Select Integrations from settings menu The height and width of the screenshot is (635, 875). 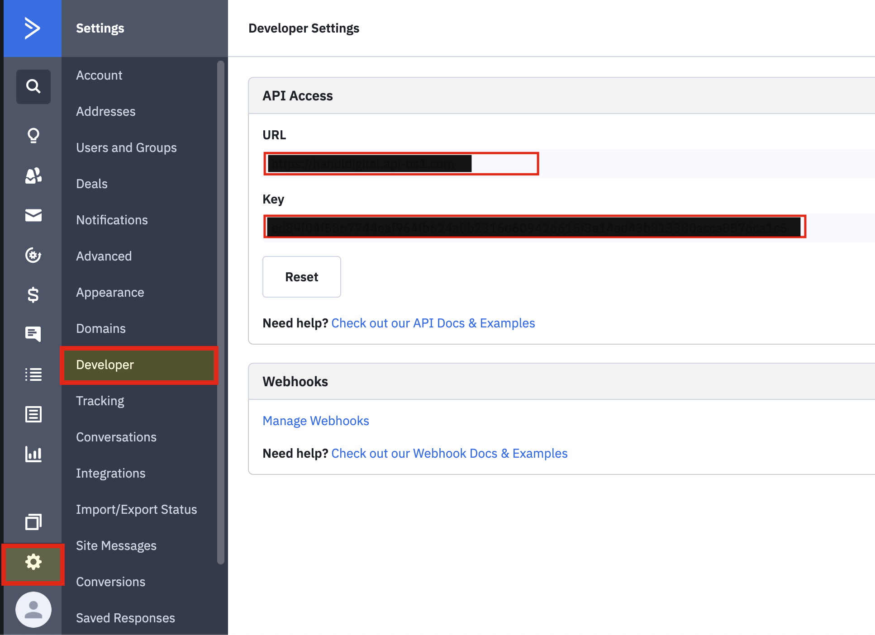tap(111, 473)
